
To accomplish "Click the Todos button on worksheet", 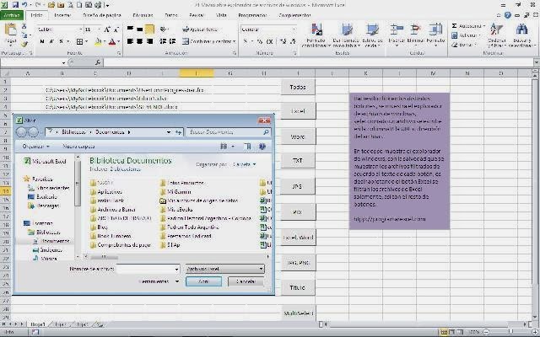I will point(298,87).
